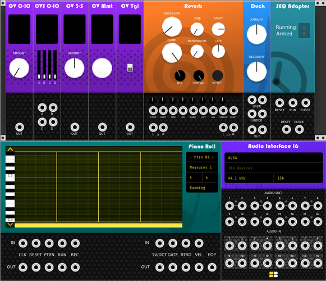Click the C5 key on piano roll
The height and width of the screenshot is (281, 326).
point(10,175)
